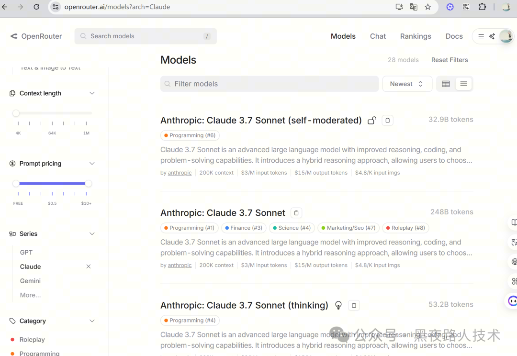Click the Science (#4) tag
This screenshot has width=517, height=356.
pos(292,228)
